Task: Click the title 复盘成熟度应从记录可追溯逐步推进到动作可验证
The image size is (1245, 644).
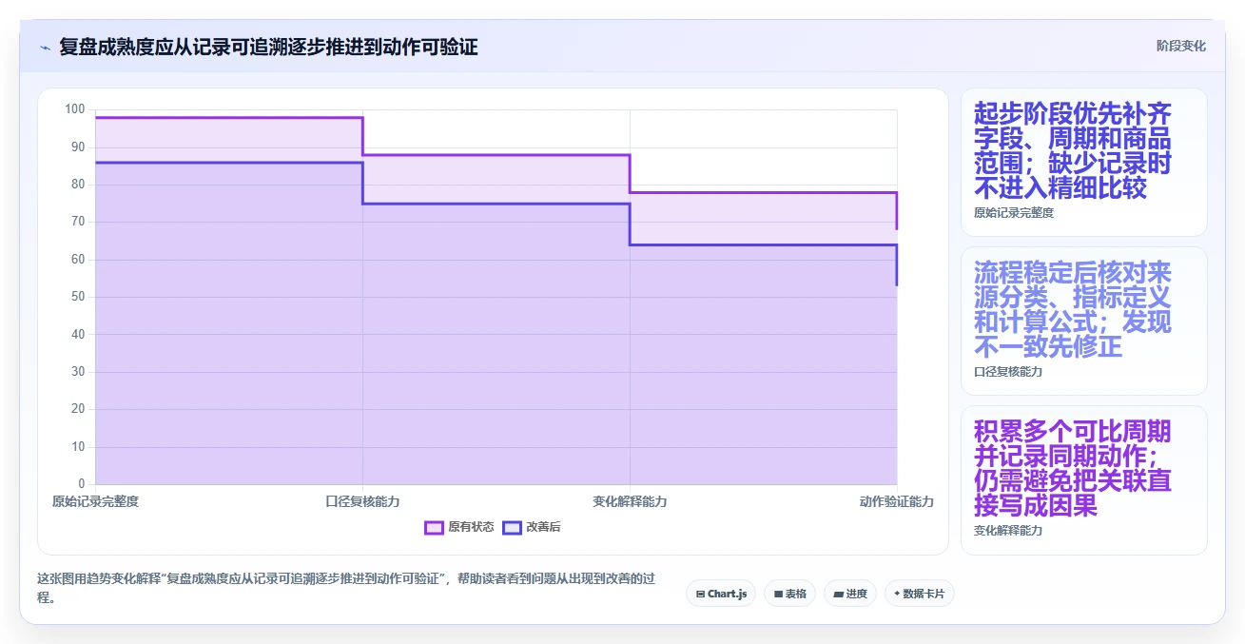Action: tap(268, 47)
